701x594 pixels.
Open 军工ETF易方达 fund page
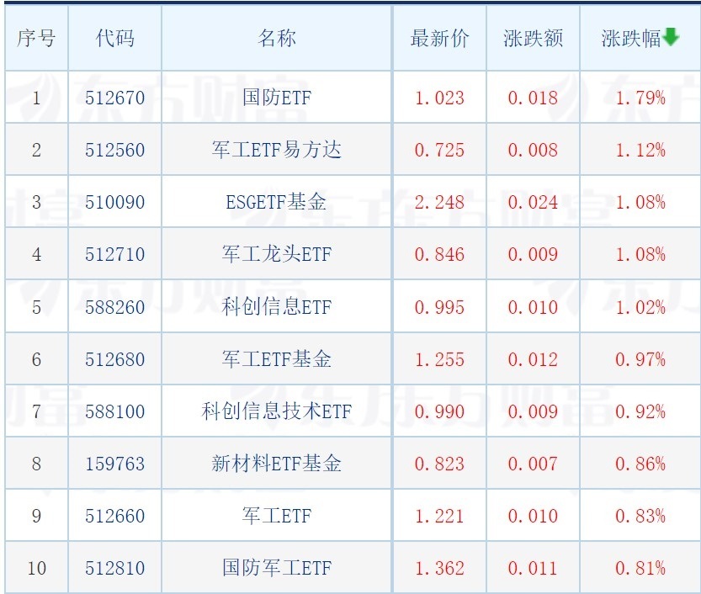277,150
